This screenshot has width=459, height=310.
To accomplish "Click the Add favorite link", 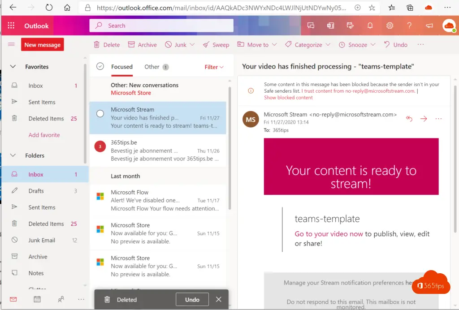I will pyautogui.click(x=44, y=135).
